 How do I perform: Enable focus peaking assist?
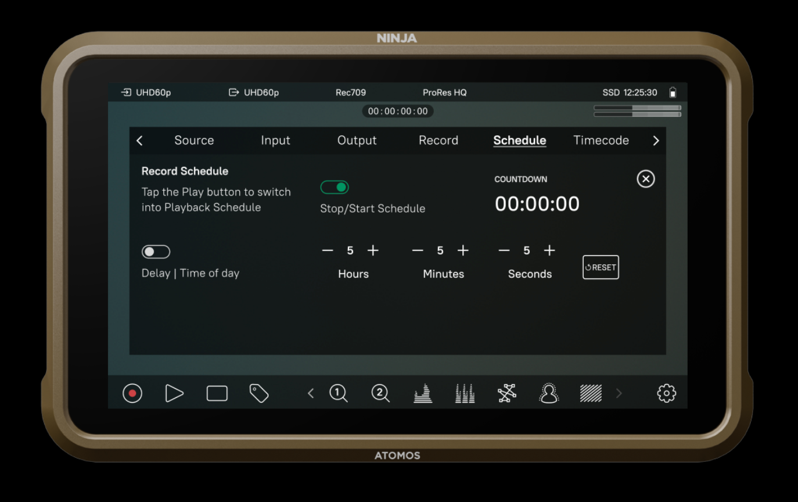click(549, 393)
